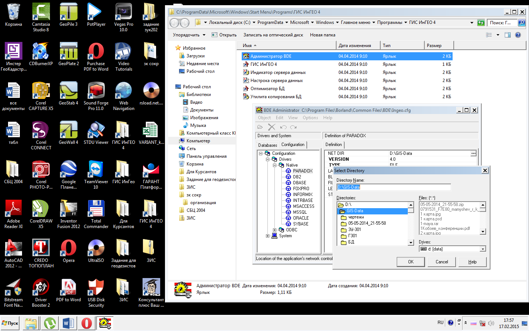Toggle the Explorer preview pane icon
Image resolution: width=529 pixels, height=331 pixels.
[x=508, y=35]
